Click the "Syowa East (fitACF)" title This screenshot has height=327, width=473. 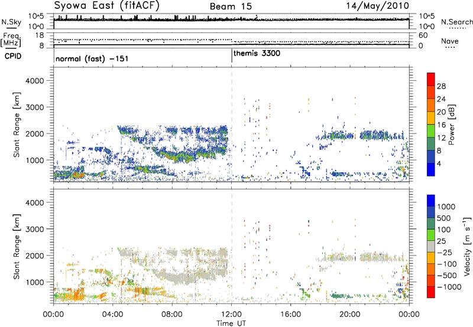[107, 5]
